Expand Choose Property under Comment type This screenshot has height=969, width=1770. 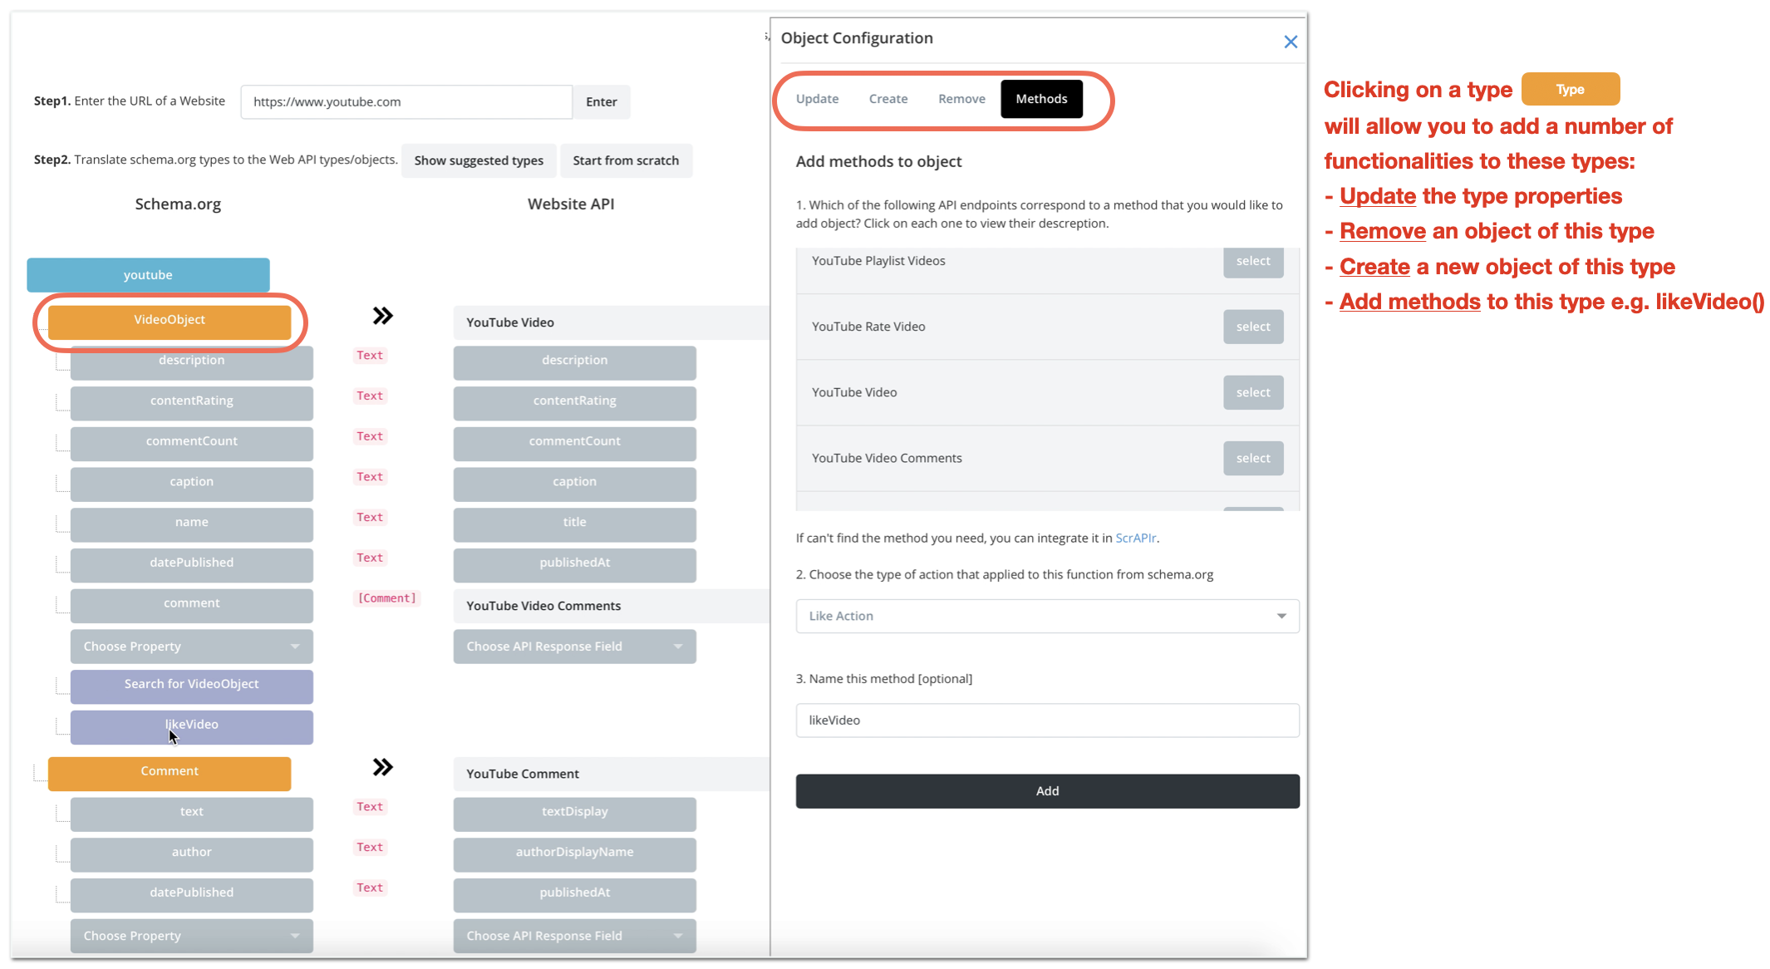pos(191,936)
